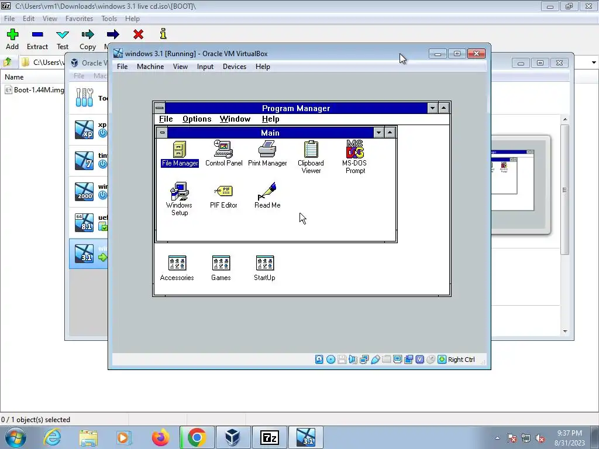Open Program Manager Window menu
This screenshot has width=599, height=449.
pyautogui.click(x=235, y=119)
